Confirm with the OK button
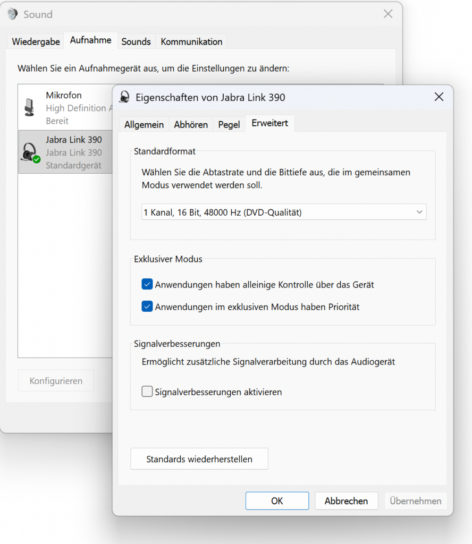The image size is (472, 544). (277, 500)
